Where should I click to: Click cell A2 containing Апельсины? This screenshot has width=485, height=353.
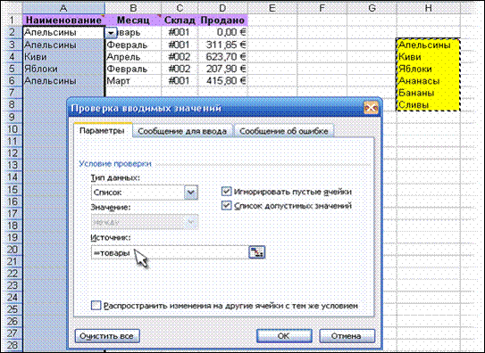click(63, 32)
